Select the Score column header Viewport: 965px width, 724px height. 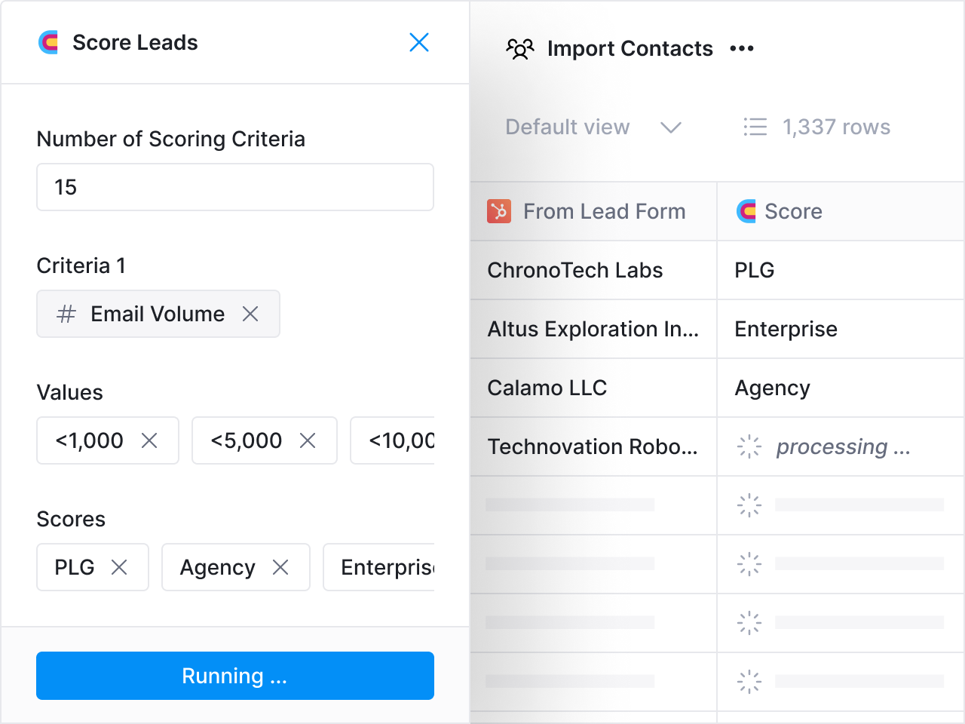[x=794, y=211]
